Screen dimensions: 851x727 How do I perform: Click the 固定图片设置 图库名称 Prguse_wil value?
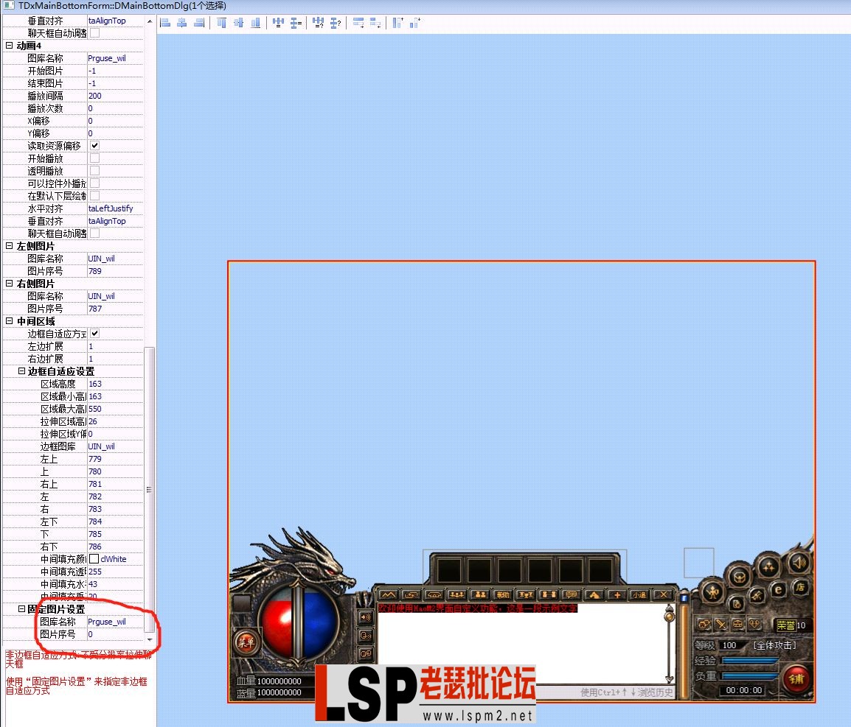[115, 622]
